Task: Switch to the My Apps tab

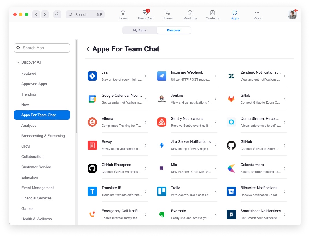Action: tap(140, 30)
